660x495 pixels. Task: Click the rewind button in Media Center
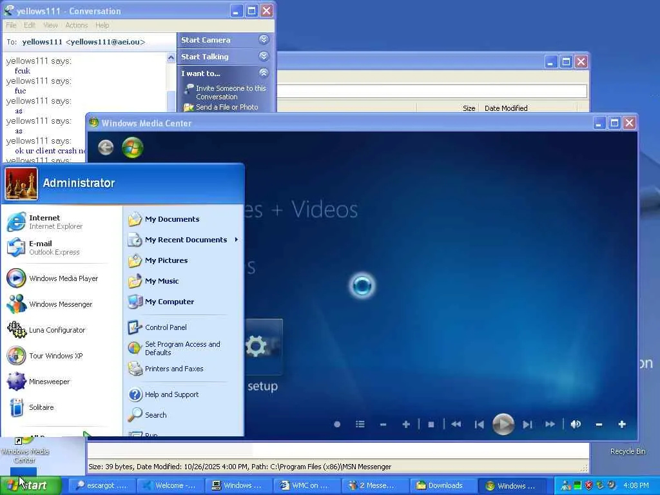pos(456,424)
